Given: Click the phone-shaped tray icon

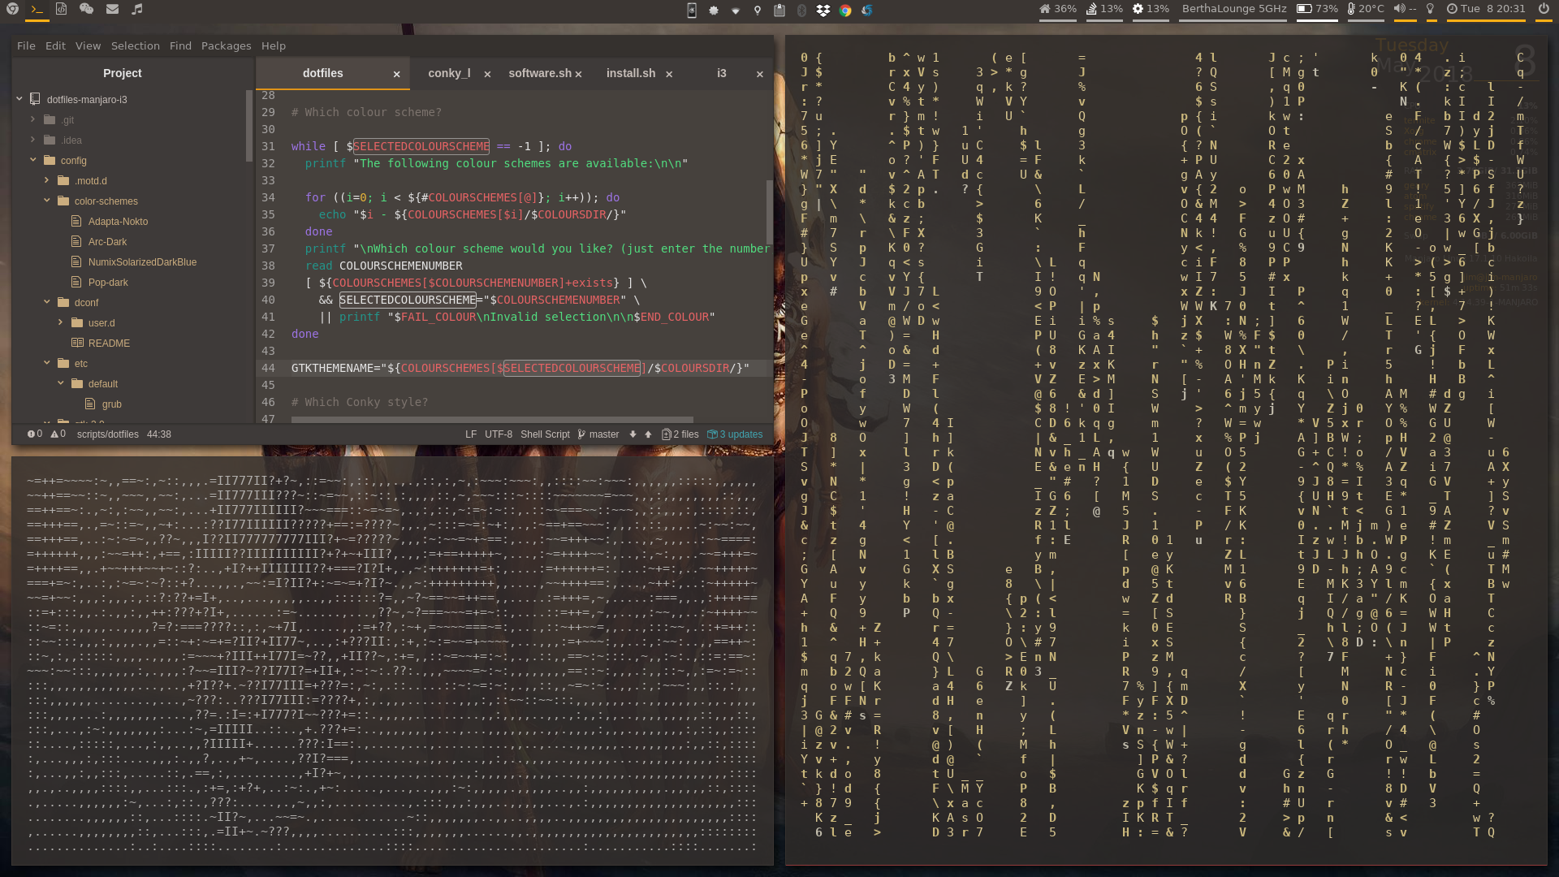Looking at the screenshot, I should pos(692,10).
